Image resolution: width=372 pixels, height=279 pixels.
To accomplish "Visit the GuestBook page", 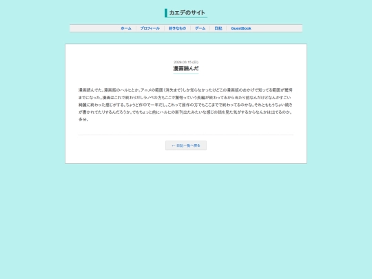I will click(241, 28).
